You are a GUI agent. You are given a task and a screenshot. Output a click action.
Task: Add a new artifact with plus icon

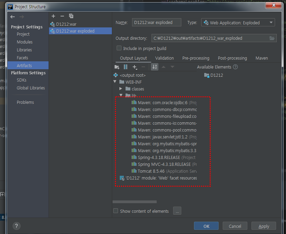tap(53, 16)
